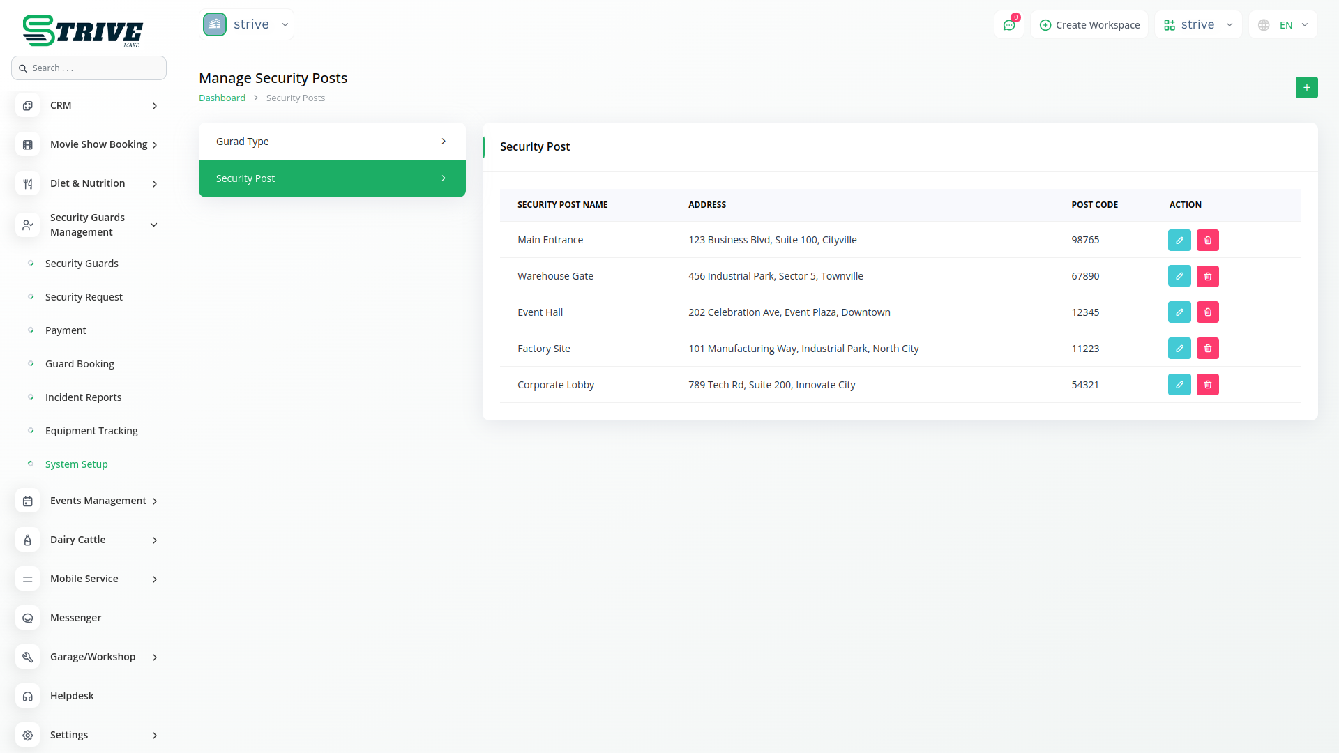1339x753 pixels.
Task: Delete the Warehouse Gate security post
Action: pyautogui.click(x=1208, y=276)
